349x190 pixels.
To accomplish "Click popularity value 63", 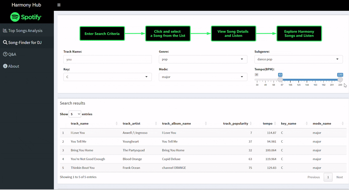I will [250, 159].
